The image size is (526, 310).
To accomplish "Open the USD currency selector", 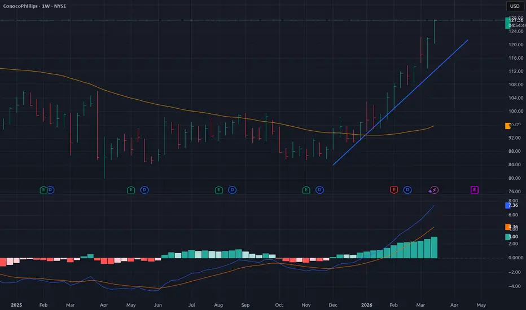I will point(515,6).
